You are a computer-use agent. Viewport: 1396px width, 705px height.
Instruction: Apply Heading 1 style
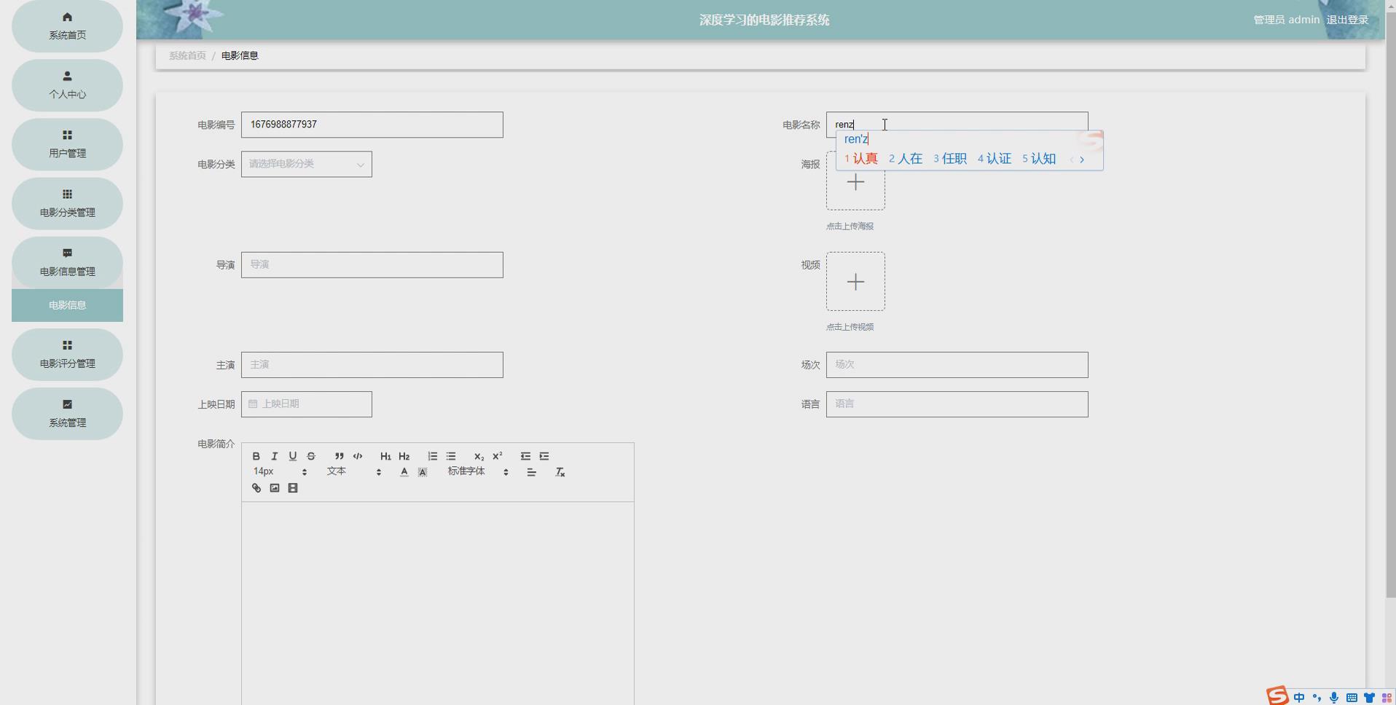(385, 456)
